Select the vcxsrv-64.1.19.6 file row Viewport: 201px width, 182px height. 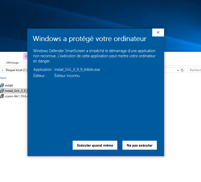[x=14, y=96]
